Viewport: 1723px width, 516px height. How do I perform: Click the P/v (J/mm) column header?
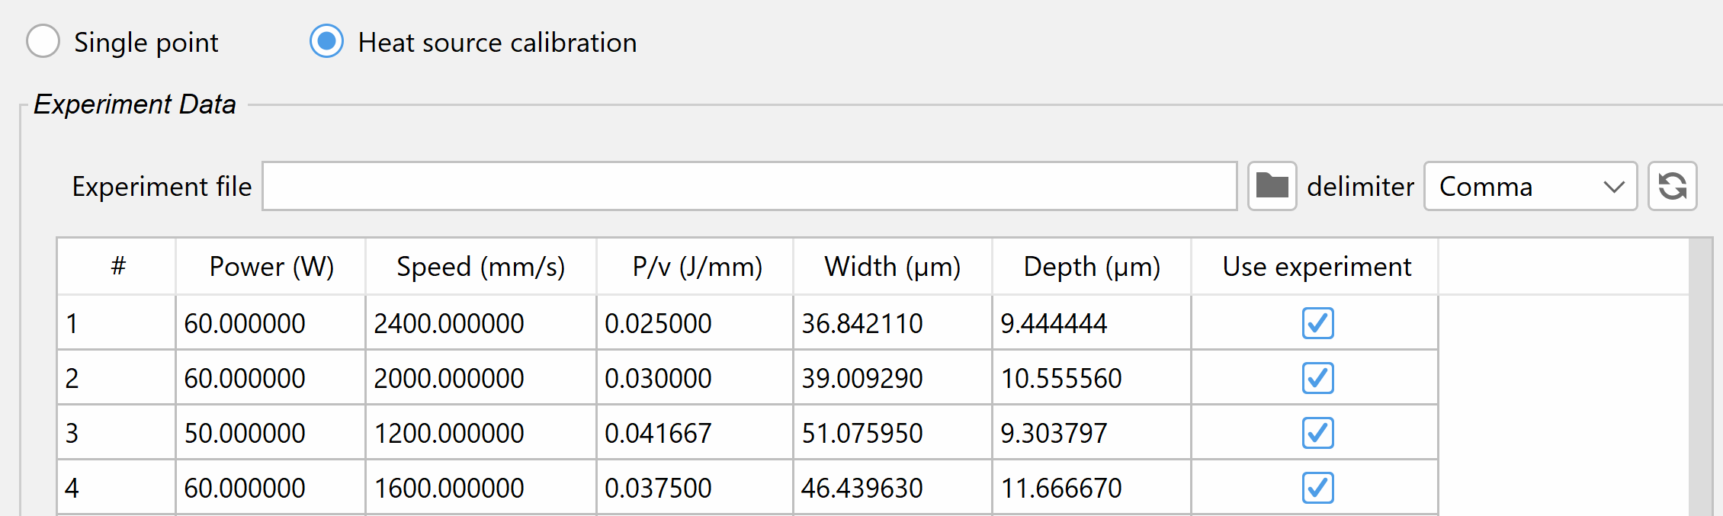tap(697, 267)
